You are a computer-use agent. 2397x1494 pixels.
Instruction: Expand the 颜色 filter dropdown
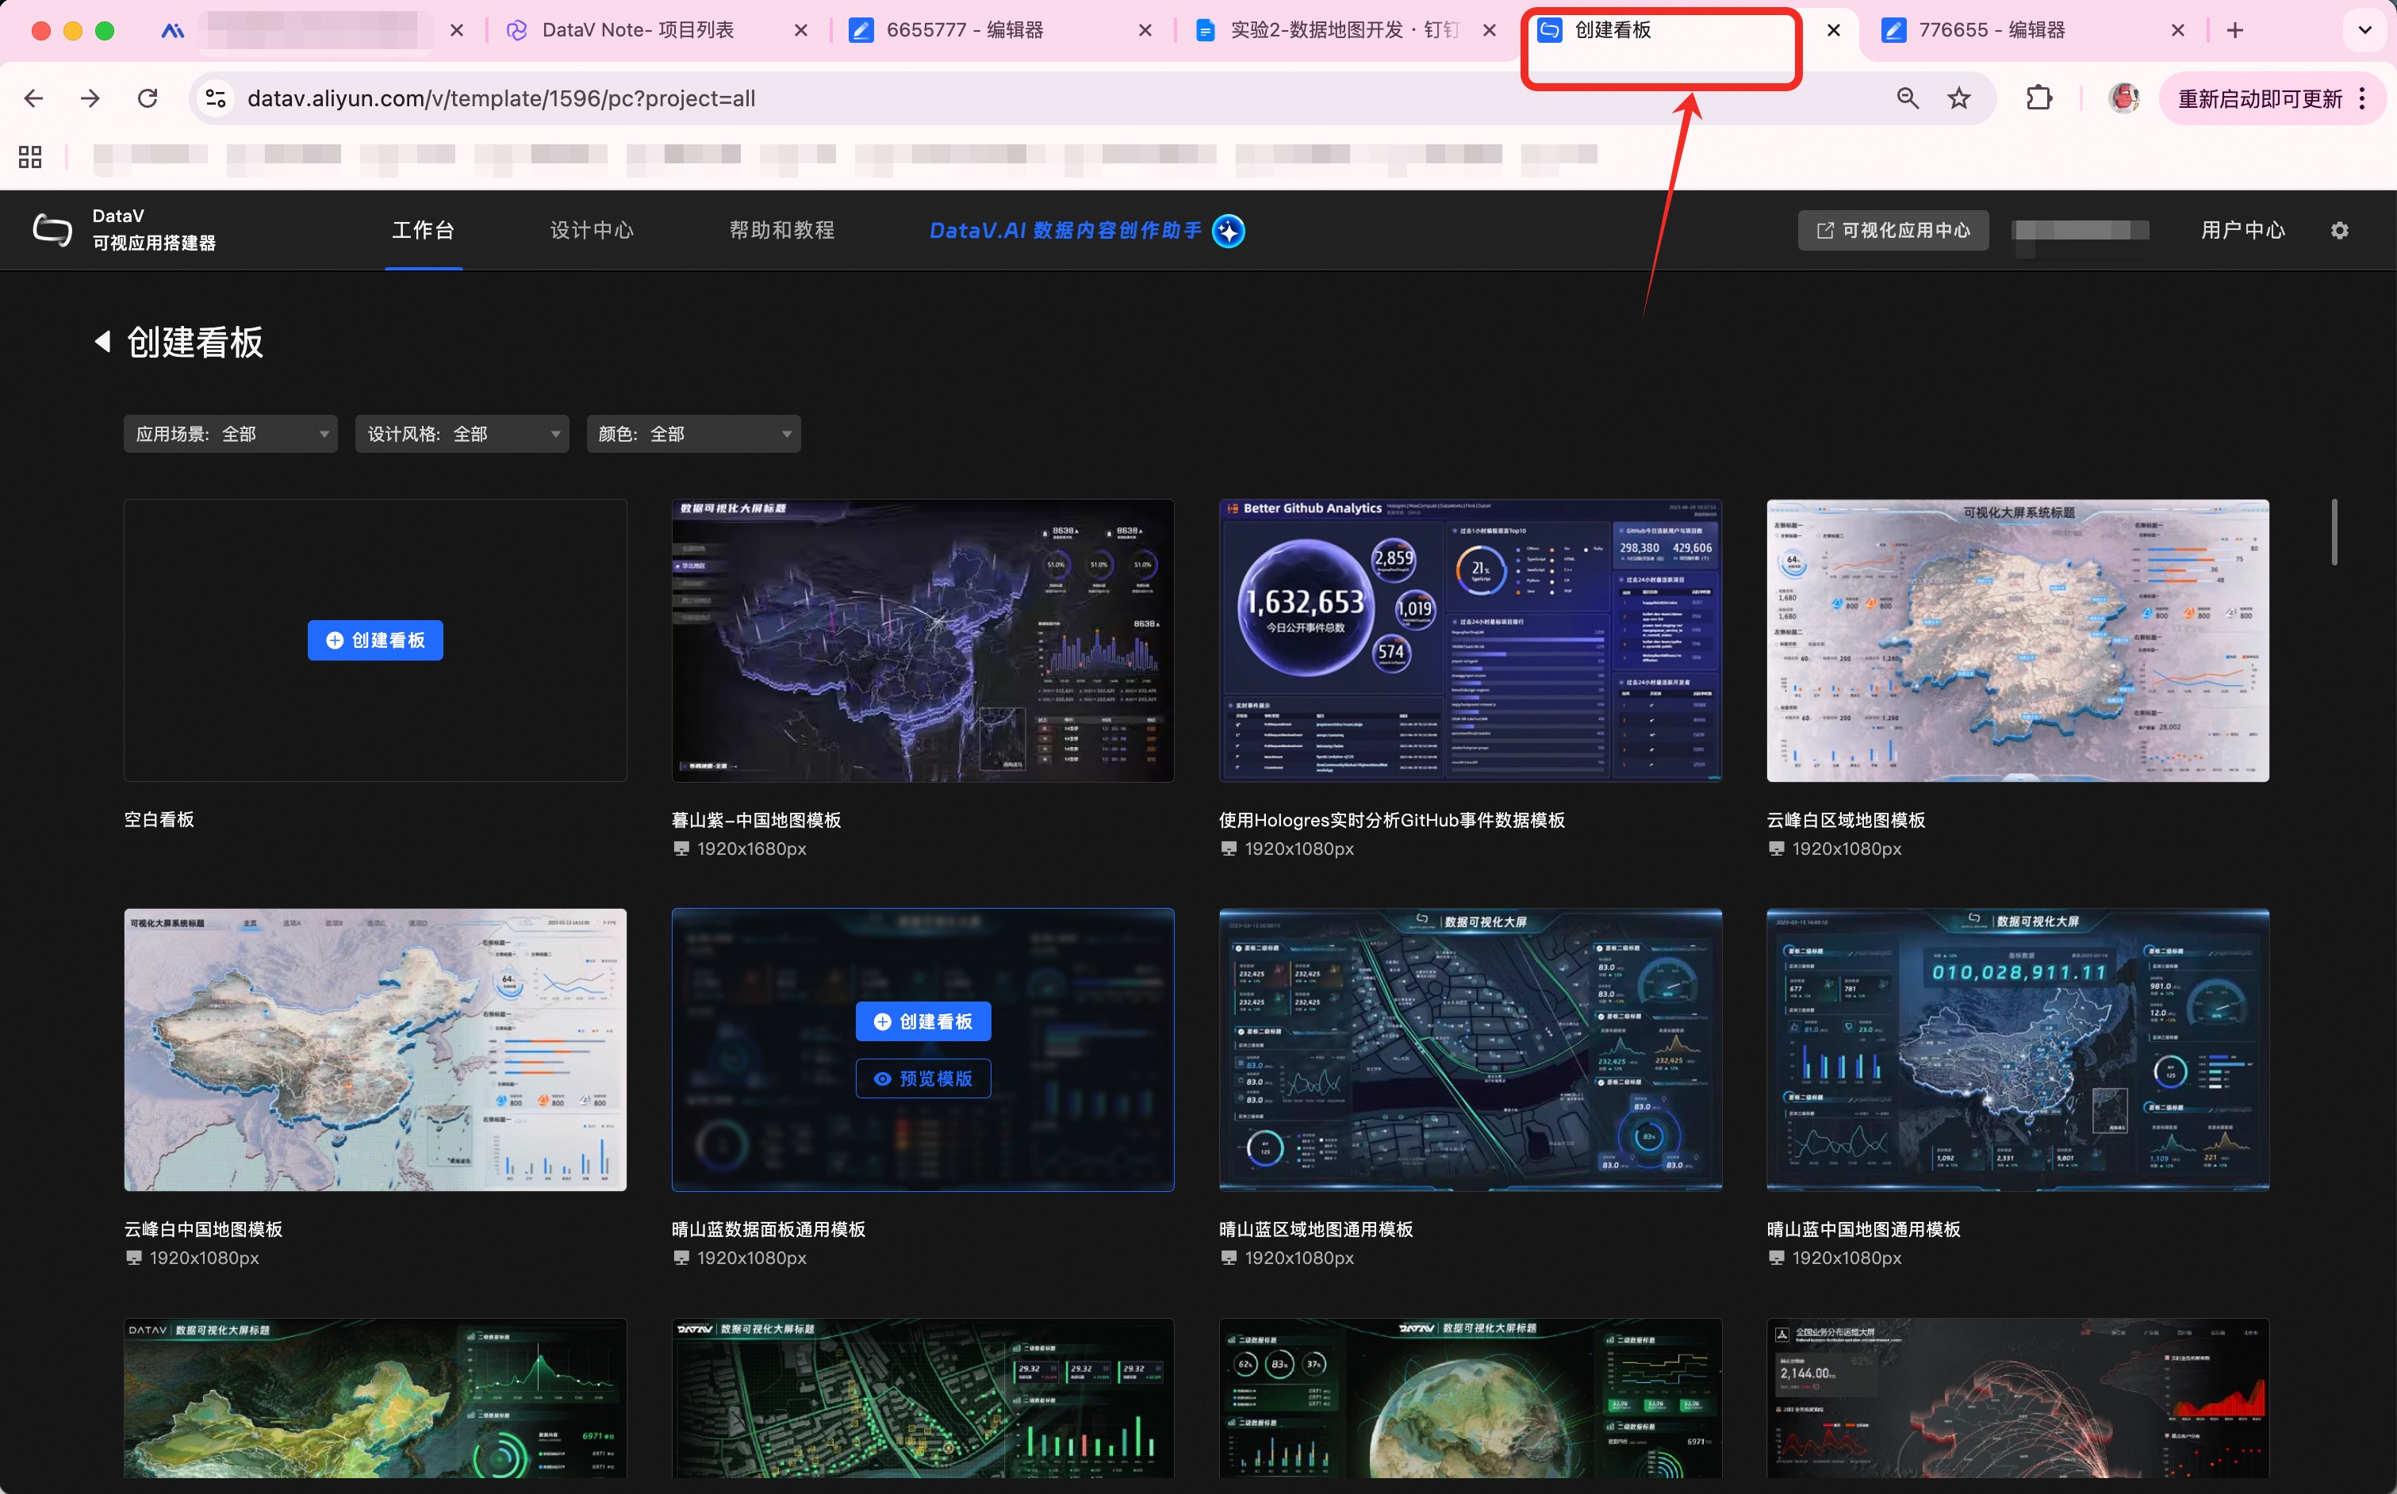(692, 434)
